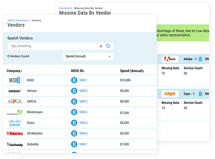The width and height of the screenshot is (215, 159).
Task: Click the clipboard icon beside VND-7
Action: [x=74, y=144]
